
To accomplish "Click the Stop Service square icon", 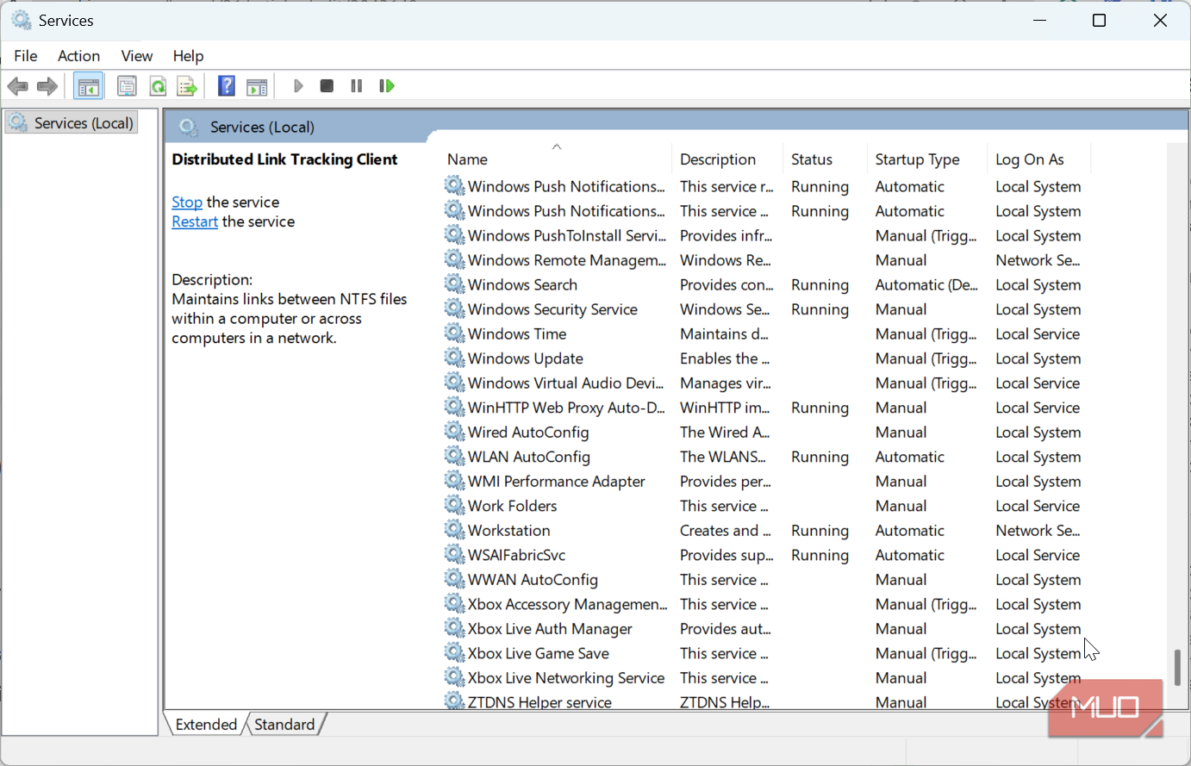I will click(x=327, y=86).
